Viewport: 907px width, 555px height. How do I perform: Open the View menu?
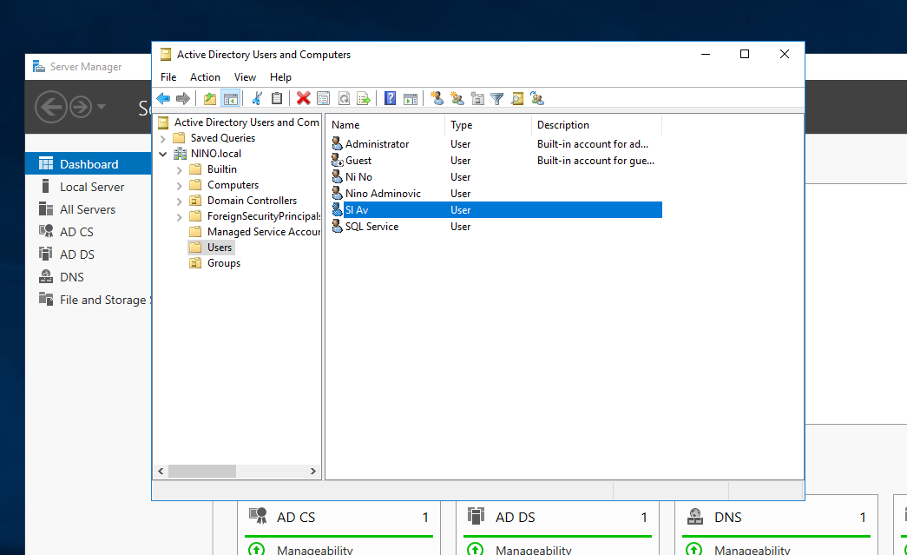point(245,77)
